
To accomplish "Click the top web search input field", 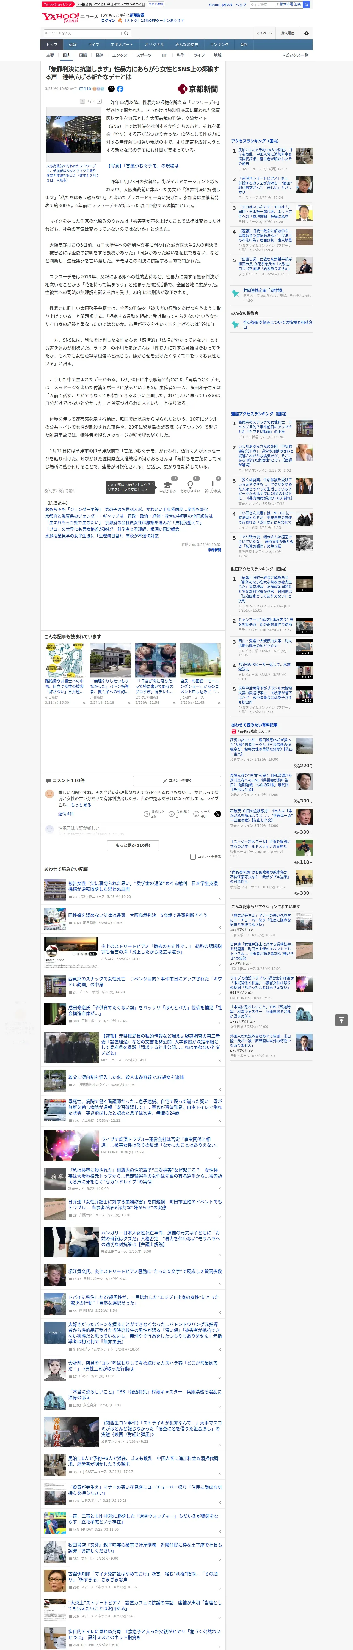I will tap(263, 4).
